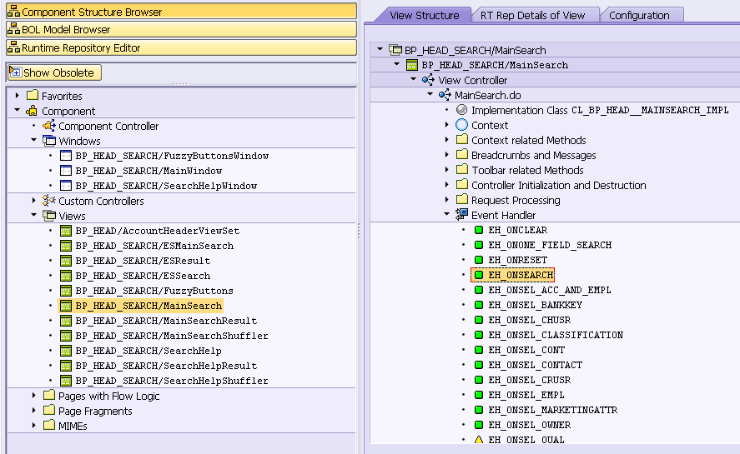
Task: Click the Runtime Repository Editor hierarchy icon
Action: tap(13, 47)
